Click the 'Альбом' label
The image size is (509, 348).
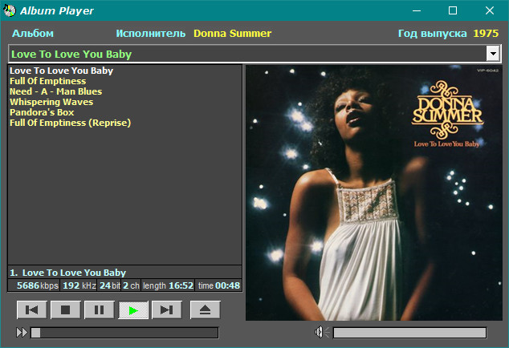[x=33, y=34]
